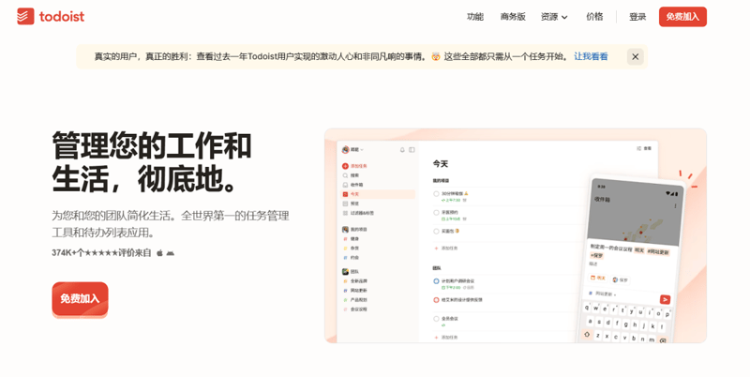The width and height of the screenshot is (750, 377).
Task: Click 登录 to sign in
Action: [x=637, y=17]
